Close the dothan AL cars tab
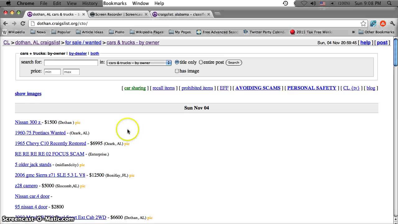This screenshot has height=224, width=398. click(x=83, y=14)
